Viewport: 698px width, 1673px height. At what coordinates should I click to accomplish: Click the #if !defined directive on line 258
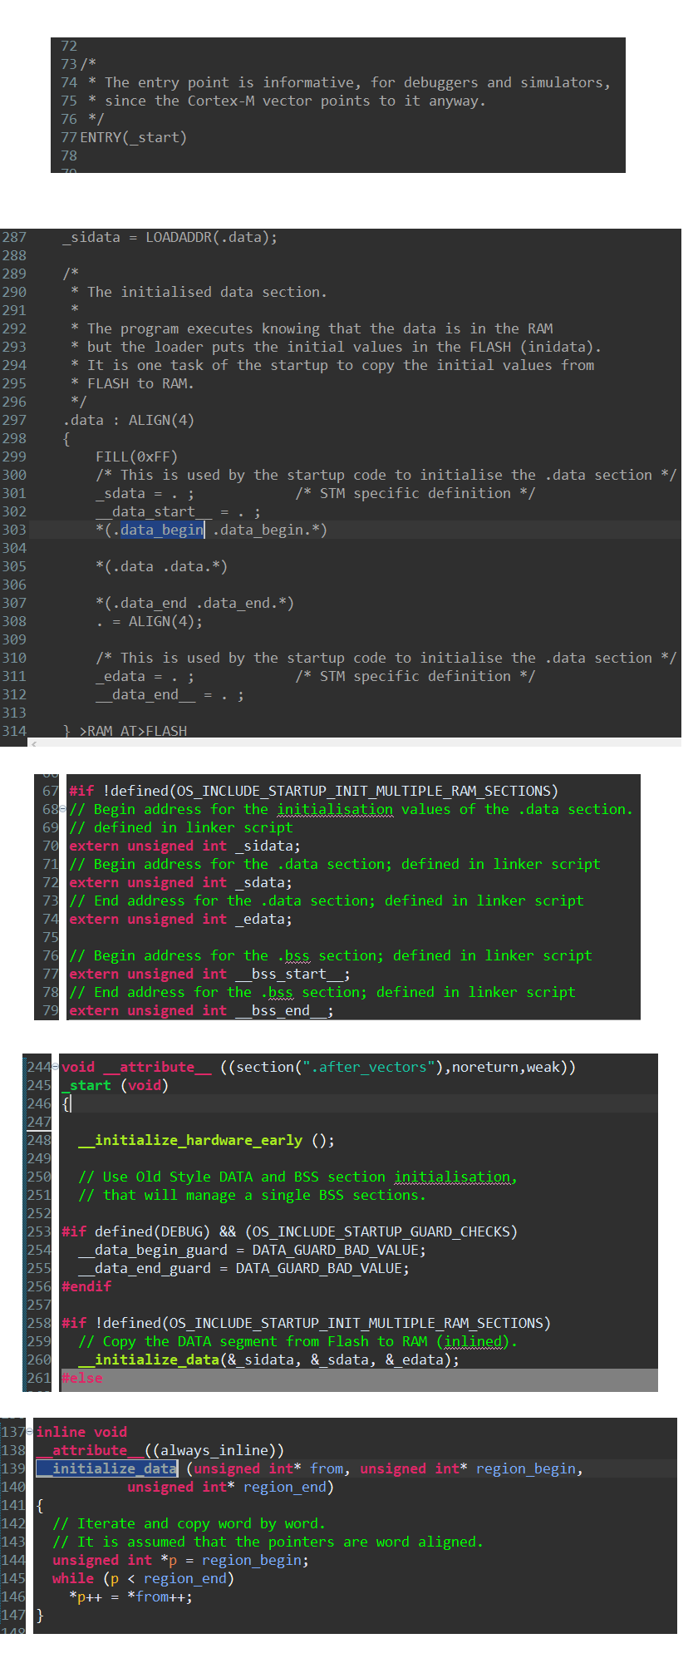coord(307,1323)
